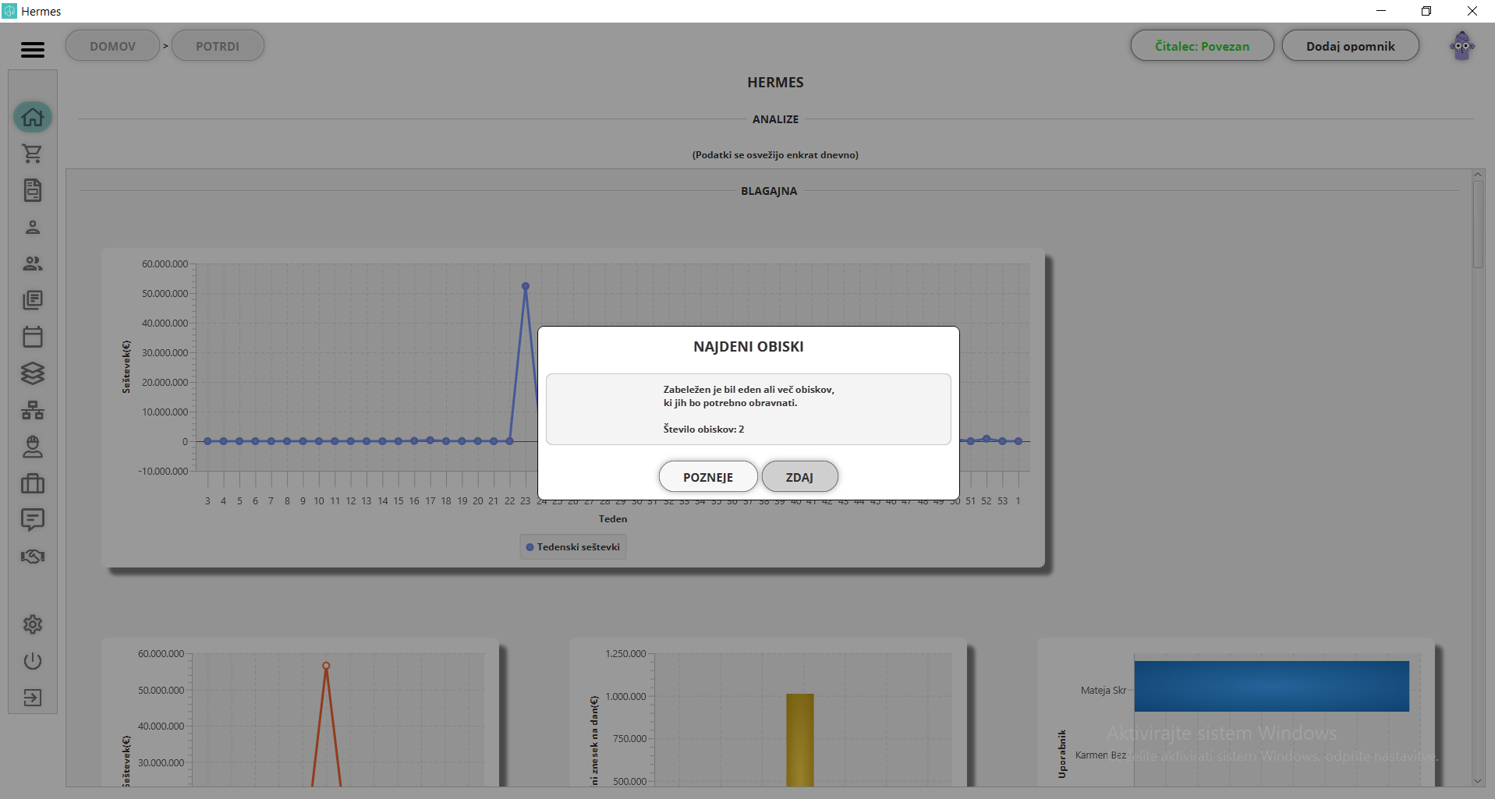The width and height of the screenshot is (1495, 799).
Task: Click the orange line chart peak point
Action: tap(326, 666)
